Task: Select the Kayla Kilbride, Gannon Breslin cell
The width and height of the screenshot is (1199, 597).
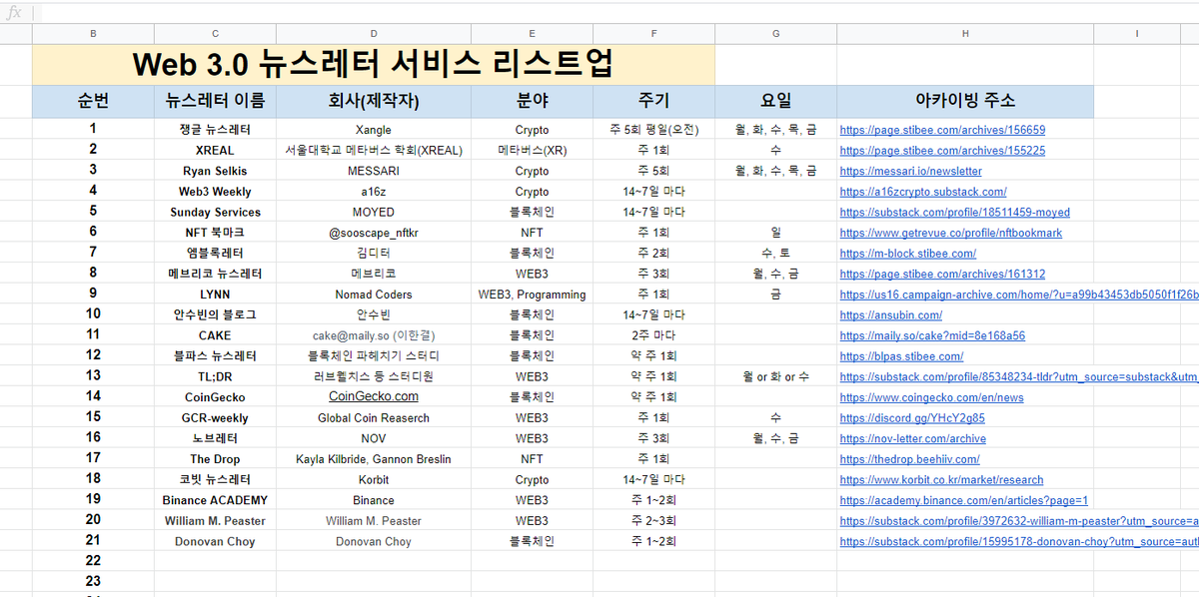Action: tap(374, 459)
